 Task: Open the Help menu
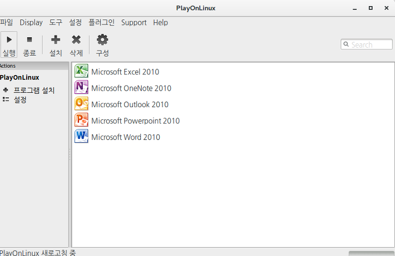click(160, 22)
